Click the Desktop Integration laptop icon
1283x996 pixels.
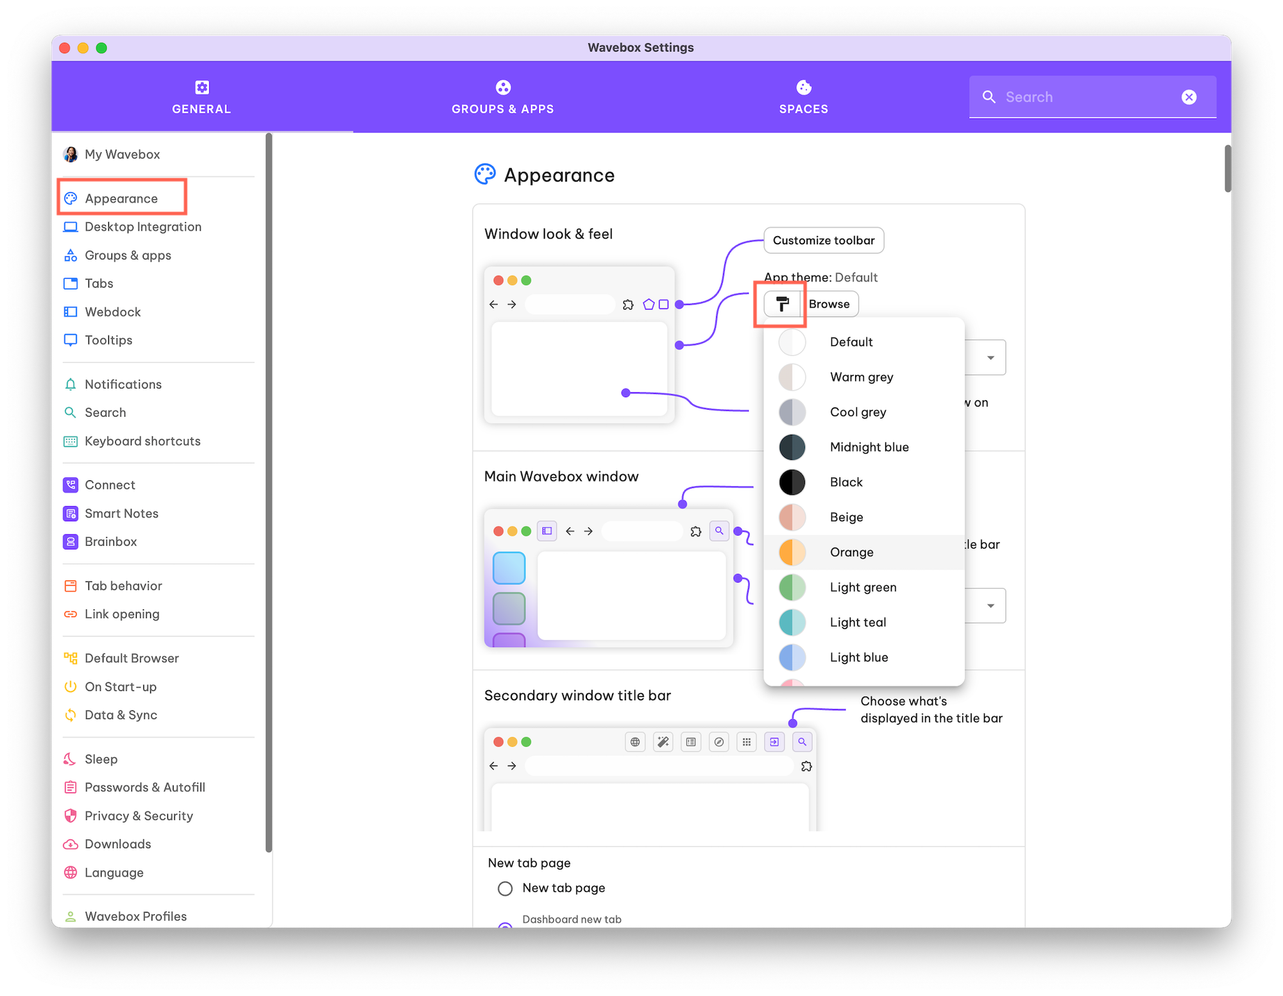point(71,227)
